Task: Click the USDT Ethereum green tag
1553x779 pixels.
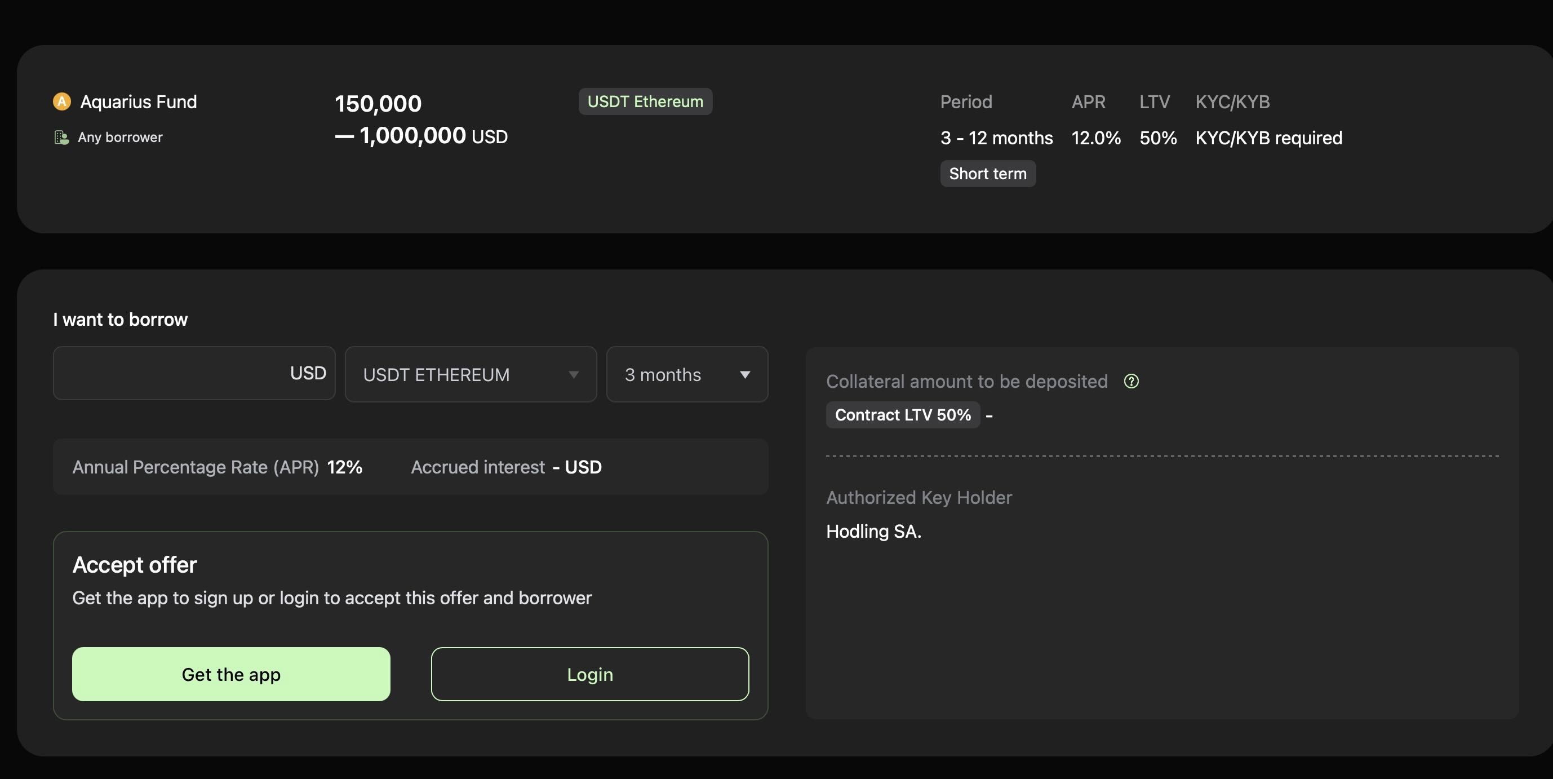Action: (645, 101)
